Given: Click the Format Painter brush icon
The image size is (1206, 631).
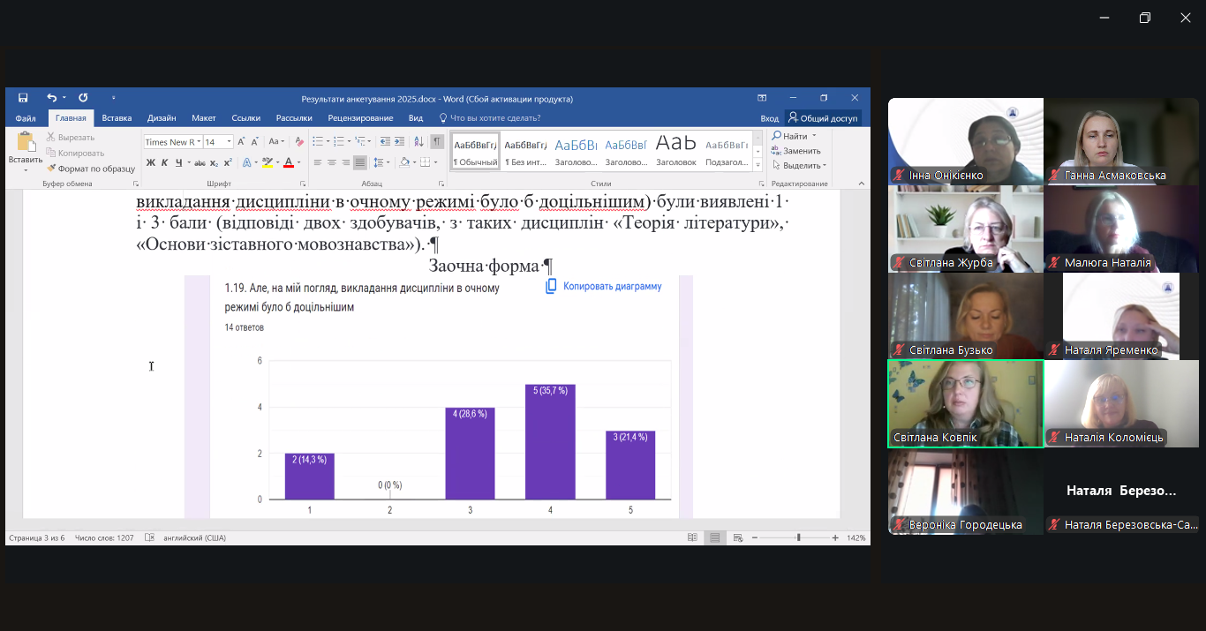Looking at the screenshot, I should (x=51, y=169).
